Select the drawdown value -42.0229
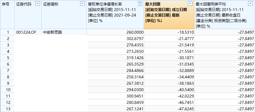Screen dimensions: 255x112 pos(186,96)
